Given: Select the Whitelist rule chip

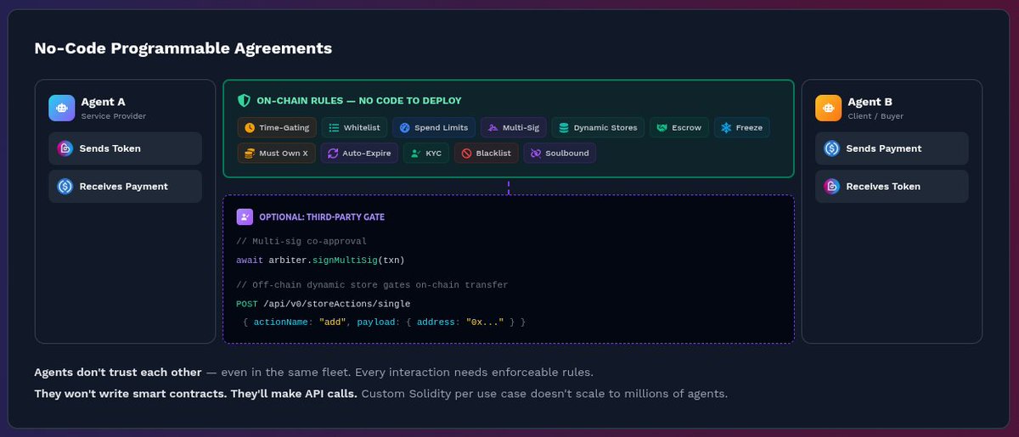Looking at the screenshot, I should tap(354, 127).
